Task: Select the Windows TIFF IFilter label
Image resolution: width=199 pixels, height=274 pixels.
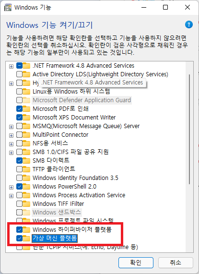Action: point(59,204)
